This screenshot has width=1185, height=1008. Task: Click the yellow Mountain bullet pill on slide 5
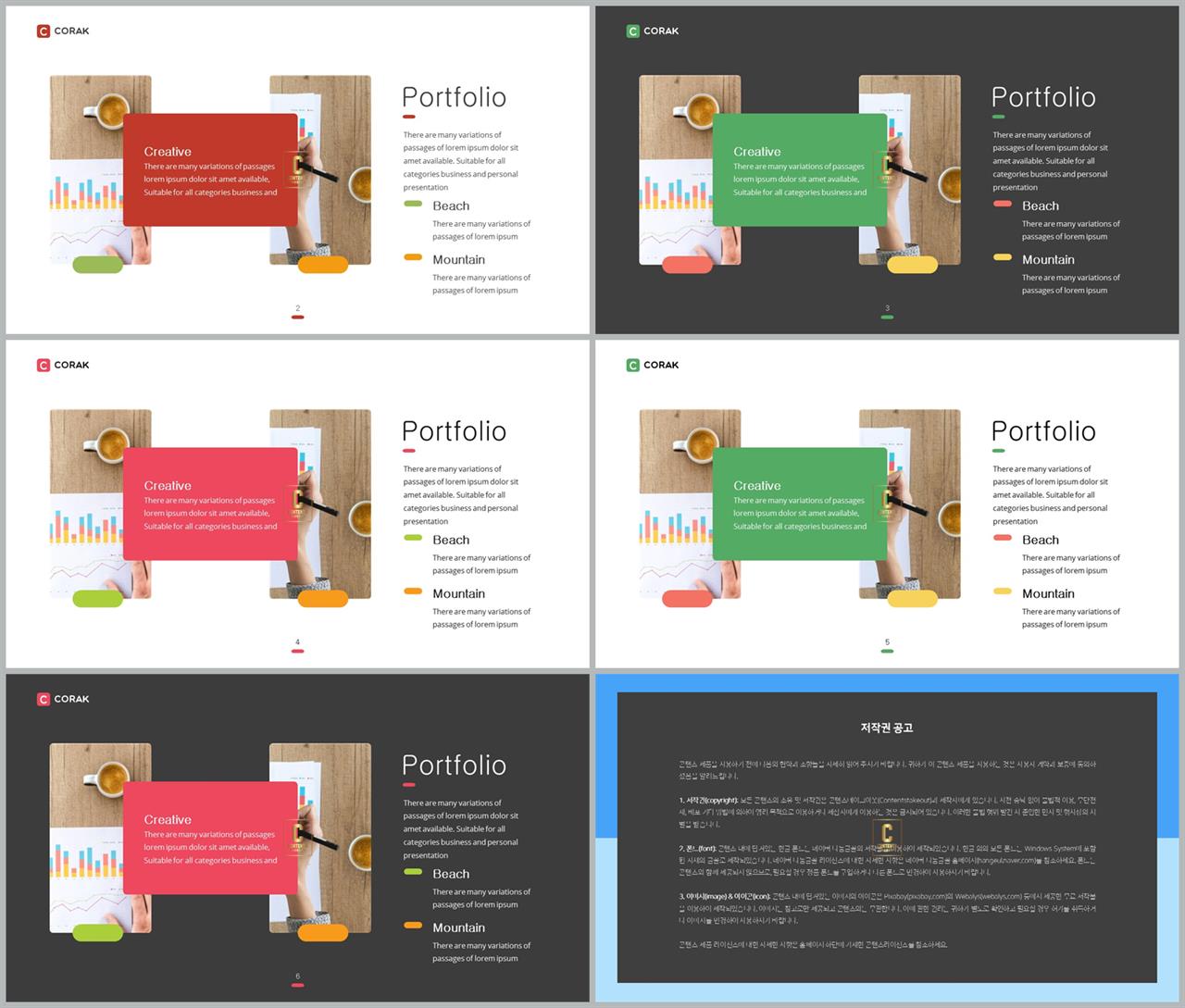1003,591
